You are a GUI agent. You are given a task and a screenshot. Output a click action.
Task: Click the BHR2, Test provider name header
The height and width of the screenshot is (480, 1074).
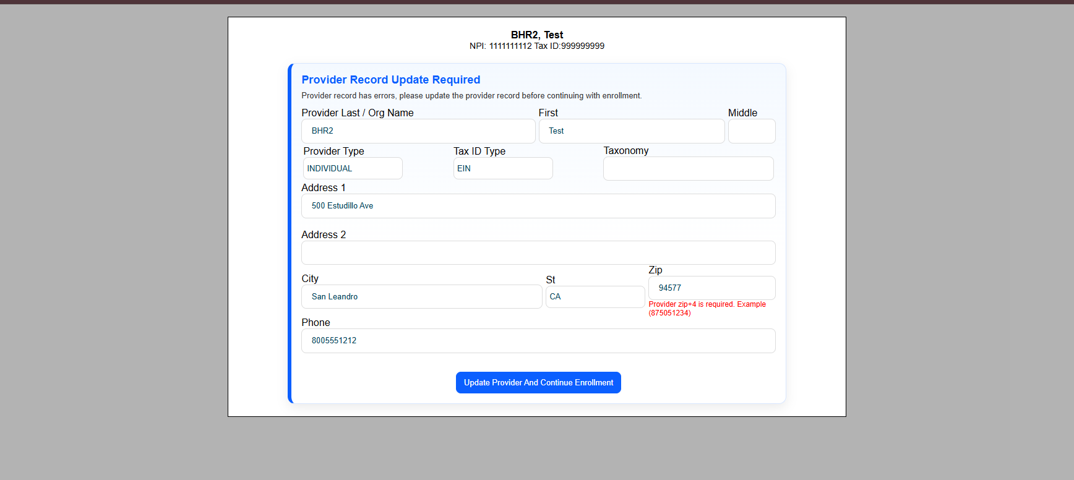pyautogui.click(x=536, y=35)
